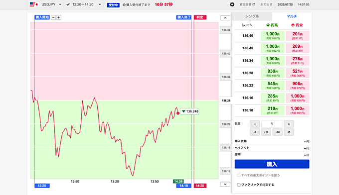339x195 pixels.
Task: Select 円安 1,000円 option at rate 136.16
Action: (298, 97)
